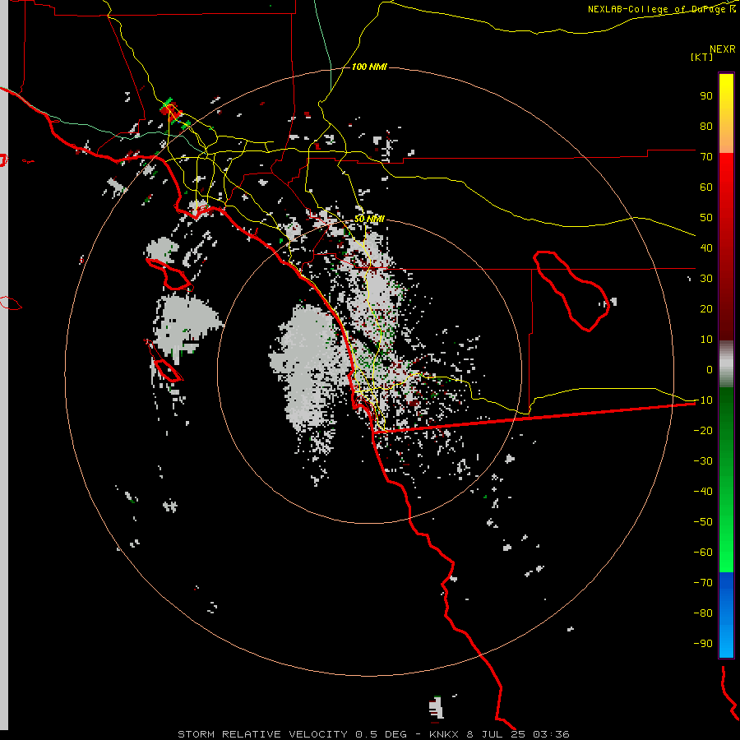This screenshot has width=740, height=740.
Task: Click the 40 value on velocity scale
Action: (x=706, y=248)
